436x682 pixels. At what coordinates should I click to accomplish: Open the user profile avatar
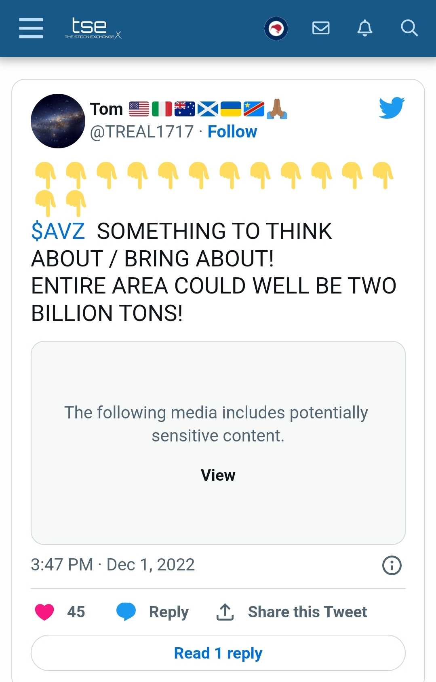pos(276,28)
